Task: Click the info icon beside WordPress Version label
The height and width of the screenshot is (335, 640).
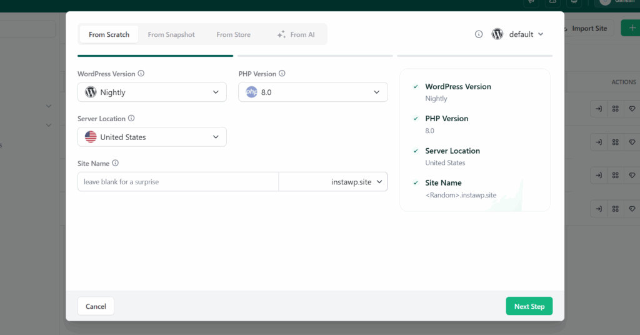Action: pyautogui.click(x=141, y=74)
